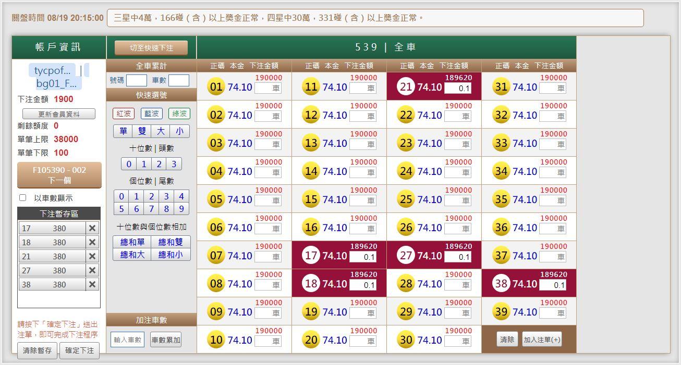Viewport: 681px width, 365px height.
Task: Confirm bets with 確定下注
Action: (79, 350)
